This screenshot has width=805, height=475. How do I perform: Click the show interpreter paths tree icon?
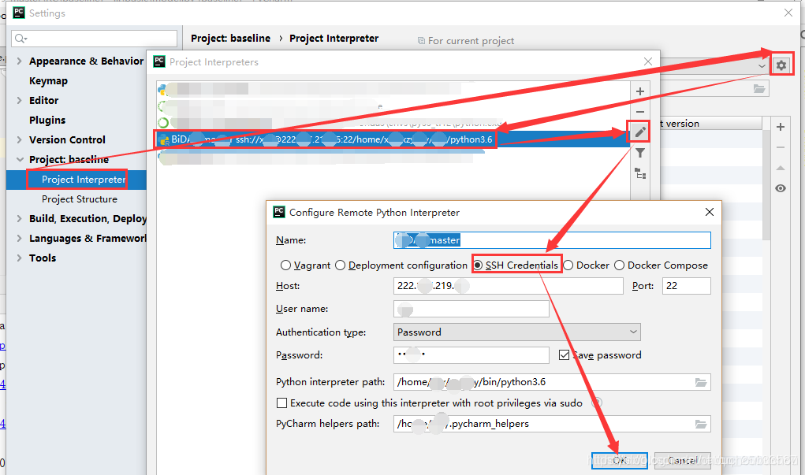pos(639,173)
